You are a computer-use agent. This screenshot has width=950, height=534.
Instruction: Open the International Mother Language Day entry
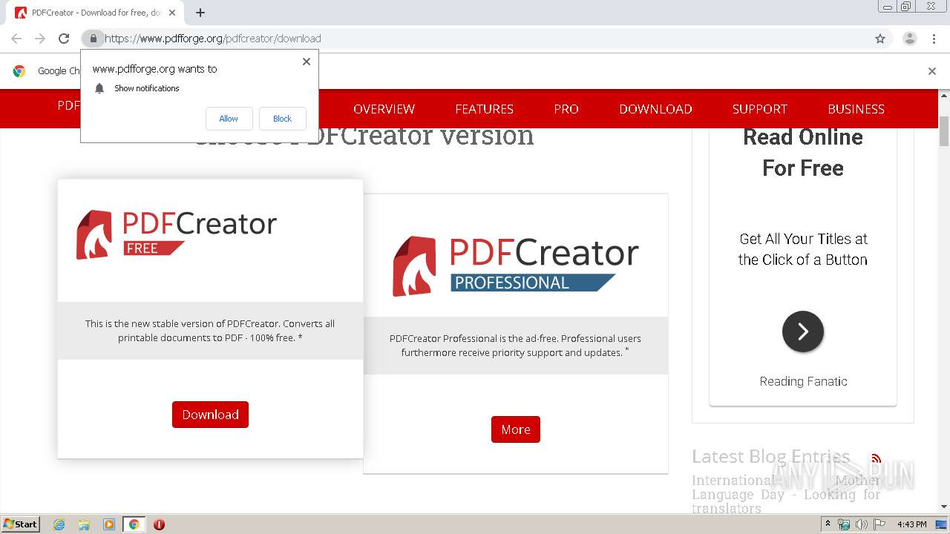coord(786,494)
